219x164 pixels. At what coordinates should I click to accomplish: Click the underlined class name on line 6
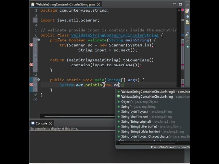(x=115, y=35)
